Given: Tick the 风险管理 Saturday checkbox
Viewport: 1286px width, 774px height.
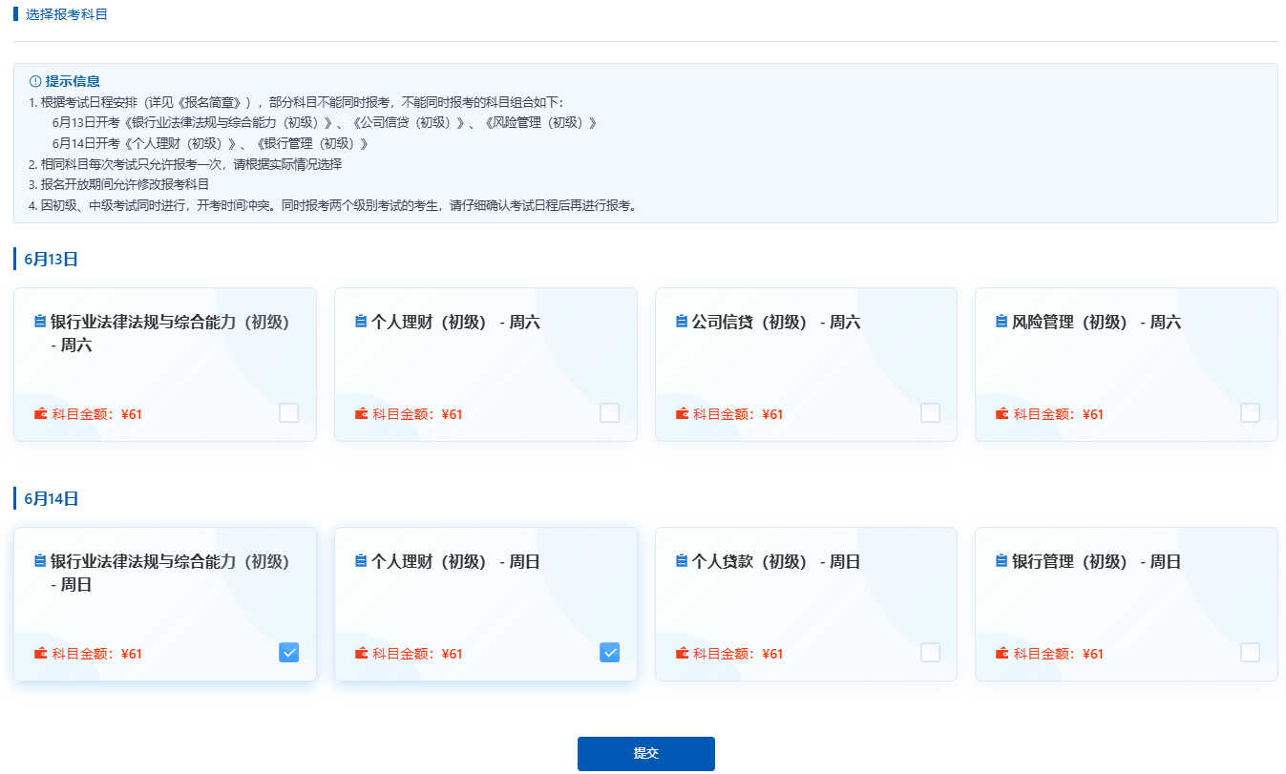Looking at the screenshot, I should pos(1250,413).
